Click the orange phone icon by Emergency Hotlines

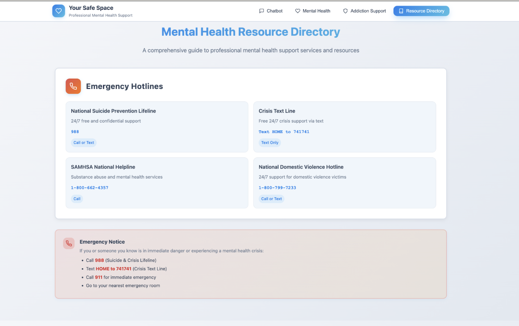[x=73, y=86]
